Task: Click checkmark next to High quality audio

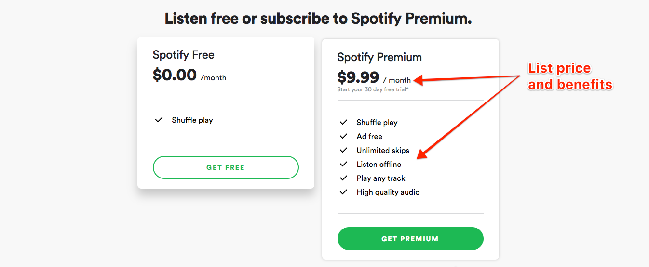Action: tap(343, 192)
